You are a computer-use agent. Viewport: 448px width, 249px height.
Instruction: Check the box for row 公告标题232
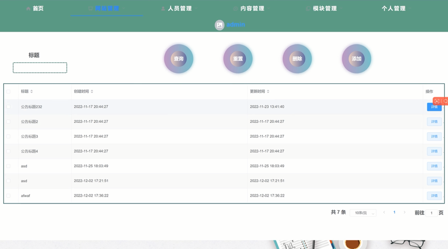tap(8, 107)
